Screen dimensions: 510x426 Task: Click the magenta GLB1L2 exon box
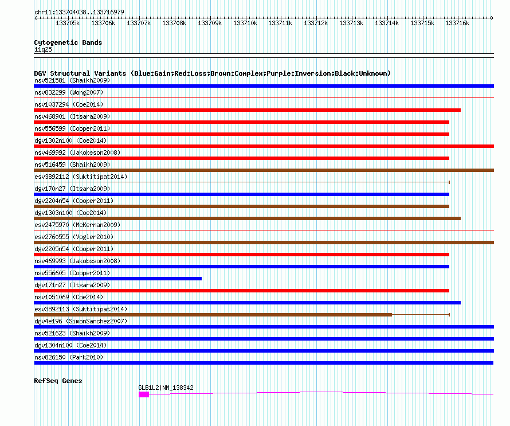(x=144, y=394)
